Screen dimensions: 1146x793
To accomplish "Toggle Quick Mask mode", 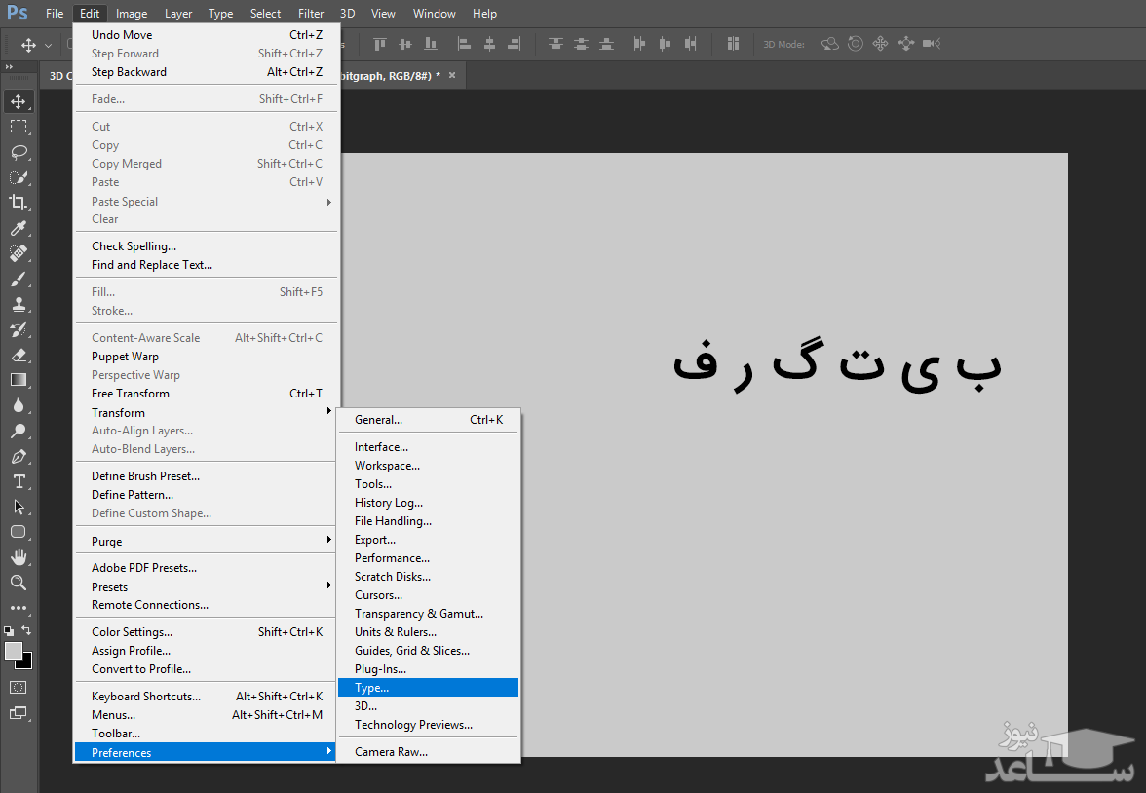I will click(x=19, y=687).
